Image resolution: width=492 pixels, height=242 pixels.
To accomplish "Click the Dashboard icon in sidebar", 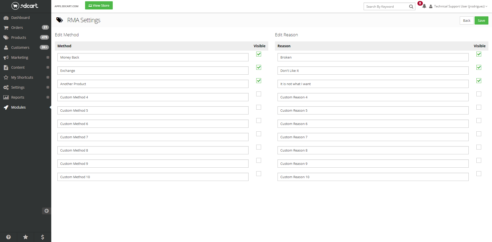I will (6, 18).
